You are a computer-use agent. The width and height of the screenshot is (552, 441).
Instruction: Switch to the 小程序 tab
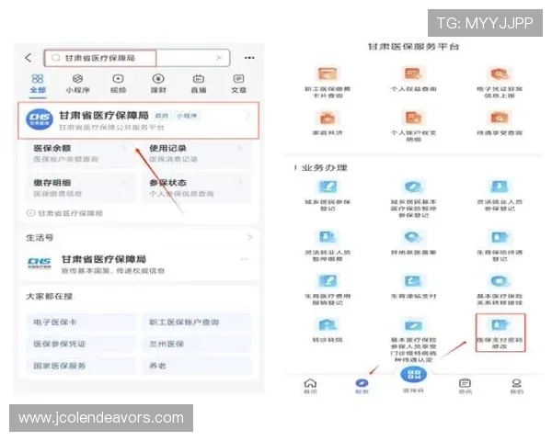click(78, 84)
